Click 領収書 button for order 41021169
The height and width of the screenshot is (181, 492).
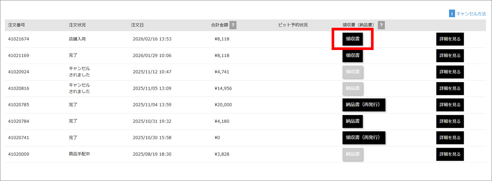pos(353,56)
